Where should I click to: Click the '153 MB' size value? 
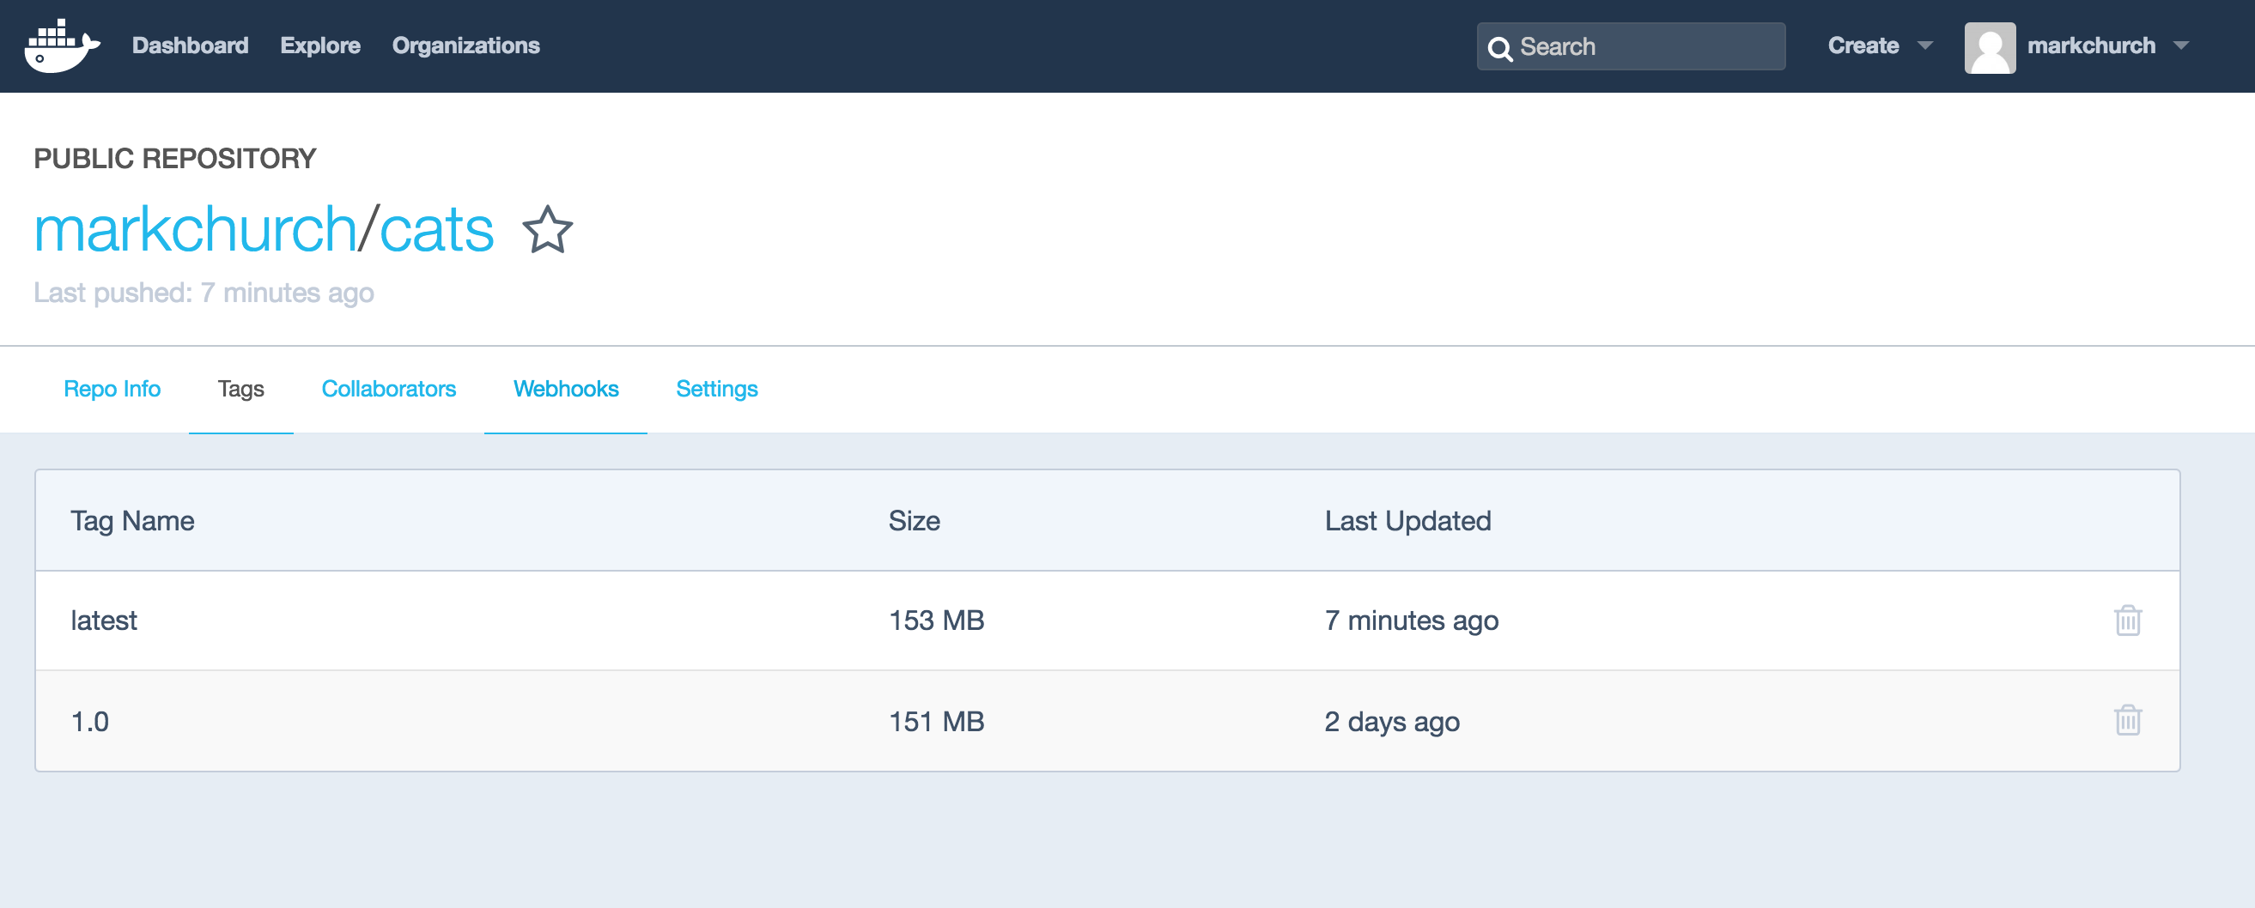[936, 620]
